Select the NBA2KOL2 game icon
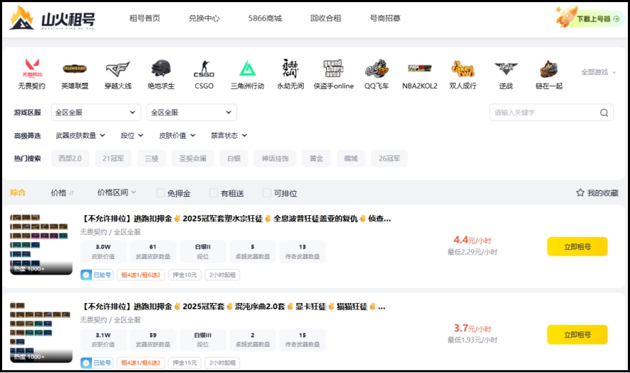Screen dimensions: 630x373 tap(420, 69)
